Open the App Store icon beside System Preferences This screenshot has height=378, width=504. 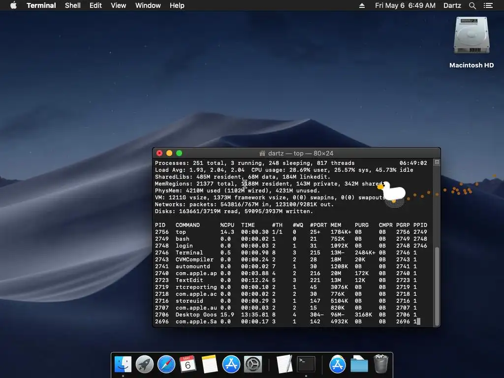pos(231,365)
